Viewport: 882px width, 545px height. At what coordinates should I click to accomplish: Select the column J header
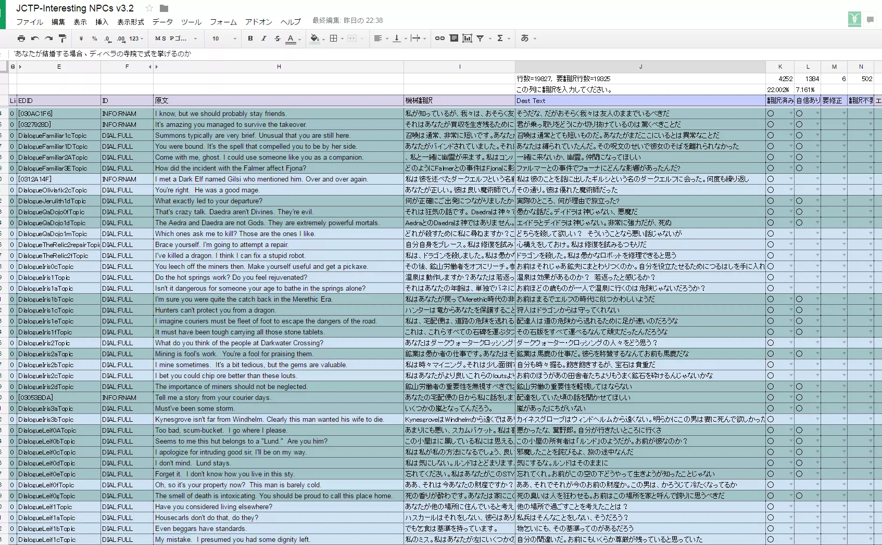(640, 67)
